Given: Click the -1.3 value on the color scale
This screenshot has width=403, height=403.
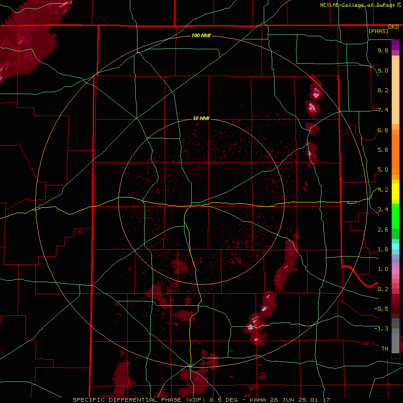Looking at the screenshot, I should 381,329.
